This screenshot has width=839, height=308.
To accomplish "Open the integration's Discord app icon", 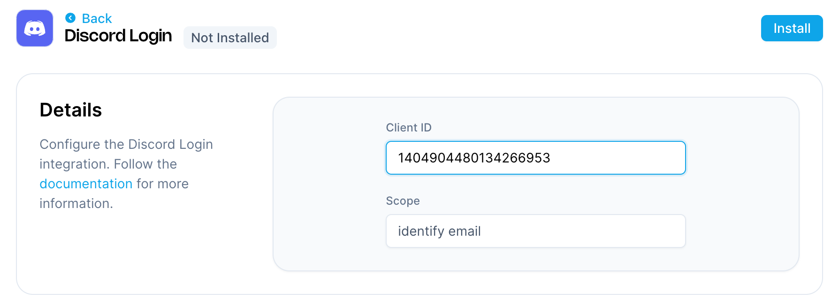I will (x=34, y=28).
